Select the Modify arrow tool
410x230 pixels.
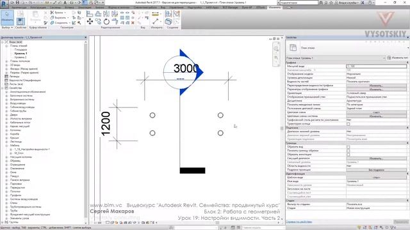click(7, 17)
